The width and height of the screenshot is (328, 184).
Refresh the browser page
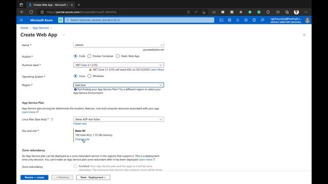point(31,12)
